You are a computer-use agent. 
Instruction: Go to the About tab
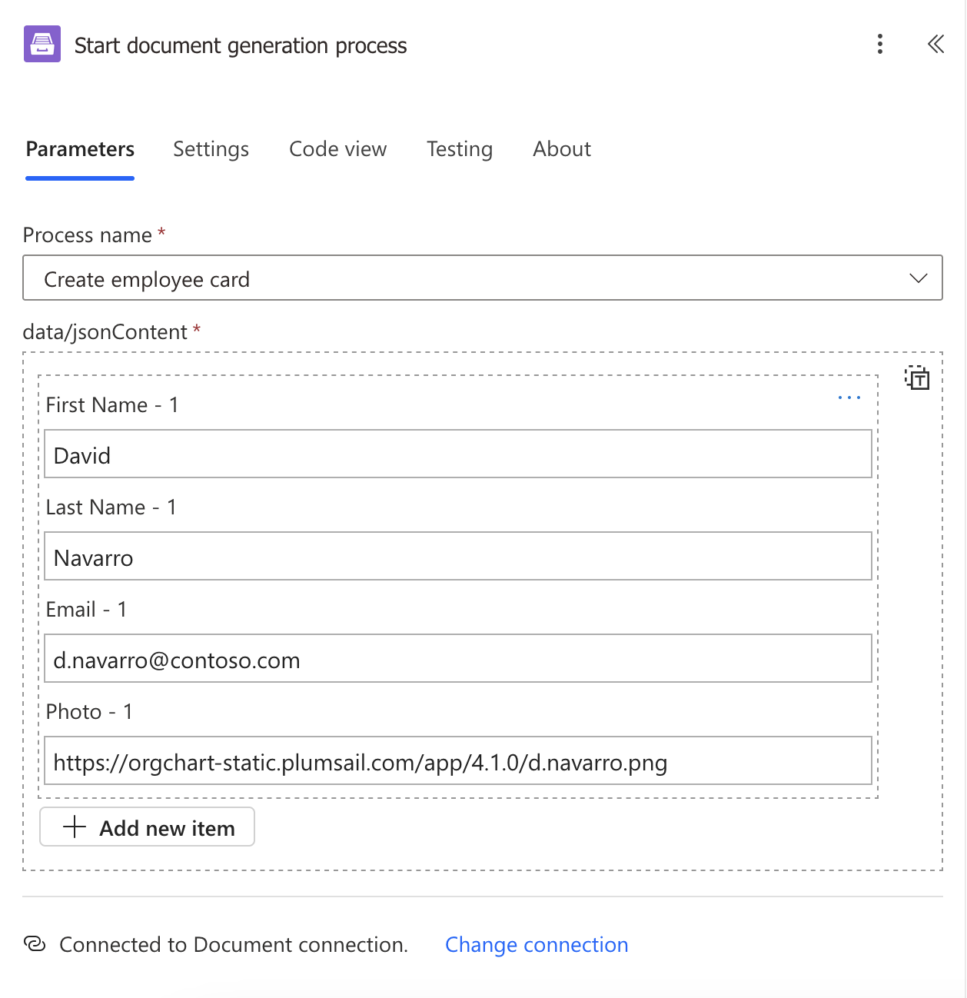point(562,149)
